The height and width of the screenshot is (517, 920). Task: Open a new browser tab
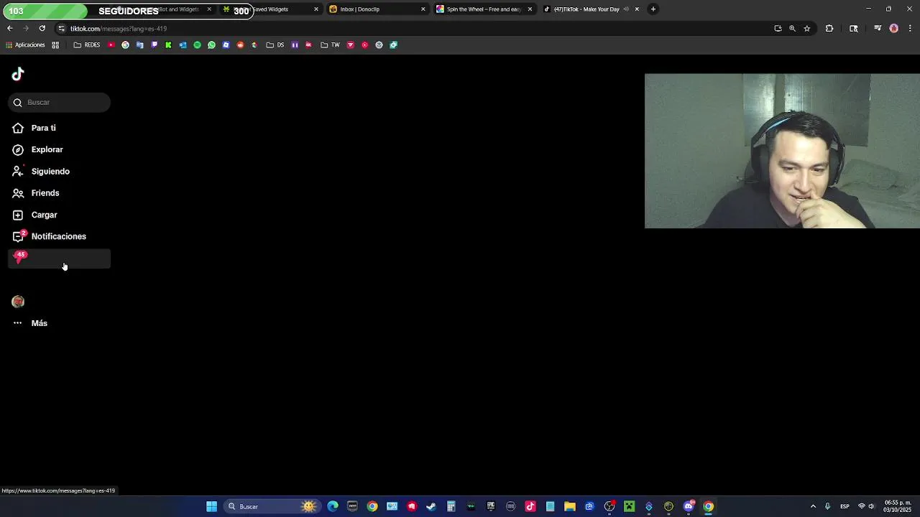point(653,9)
